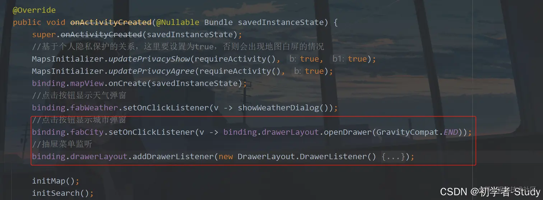Viewport: 543px width, 200px height.
Task: Click addDrawerListener method call
Action: [x=173, y=157]
